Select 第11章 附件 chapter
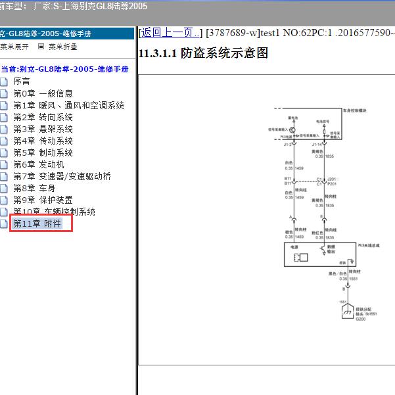 [37, 223]
